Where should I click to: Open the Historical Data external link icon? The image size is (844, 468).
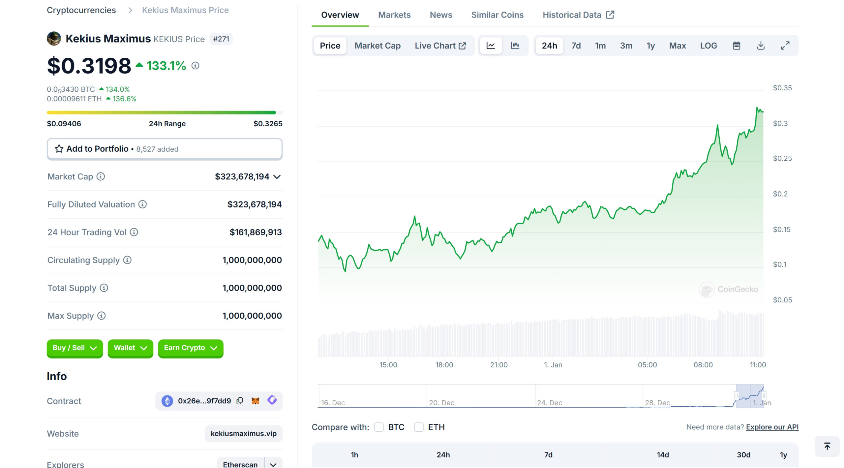click(610, 15)
